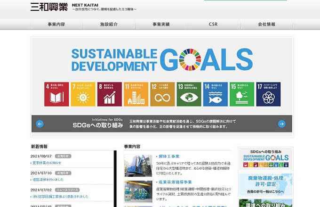Screen dimensions: 320x207
Task: Click 2021/07/02 news date
Action: pyautogui.click(x=41, y=190)
